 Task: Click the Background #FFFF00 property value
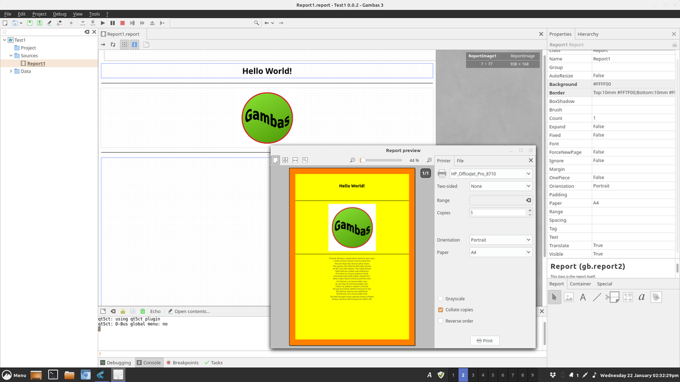click(x=634, y=84)
